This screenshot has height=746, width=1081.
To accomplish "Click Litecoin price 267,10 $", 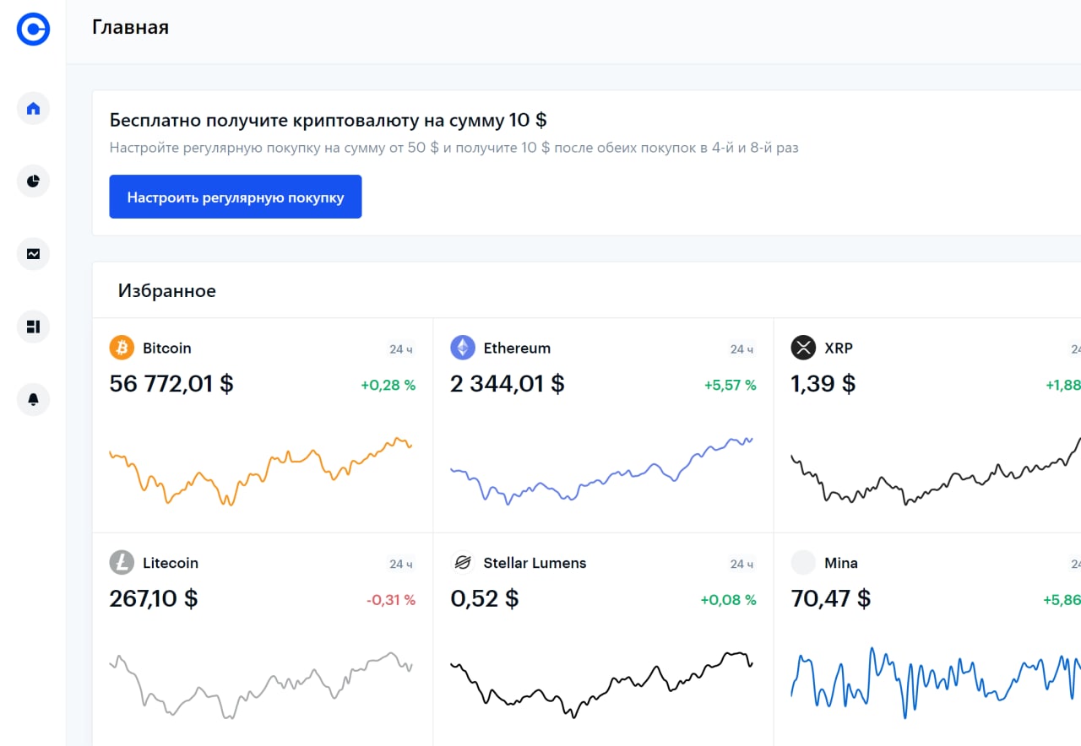I will (154, 599).
